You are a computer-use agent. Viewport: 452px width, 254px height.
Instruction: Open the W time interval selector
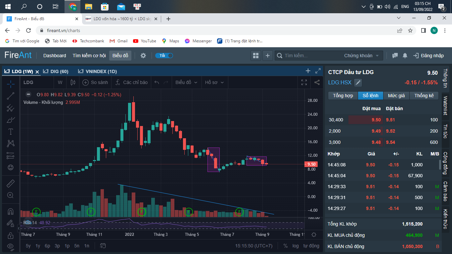(60, 82)
